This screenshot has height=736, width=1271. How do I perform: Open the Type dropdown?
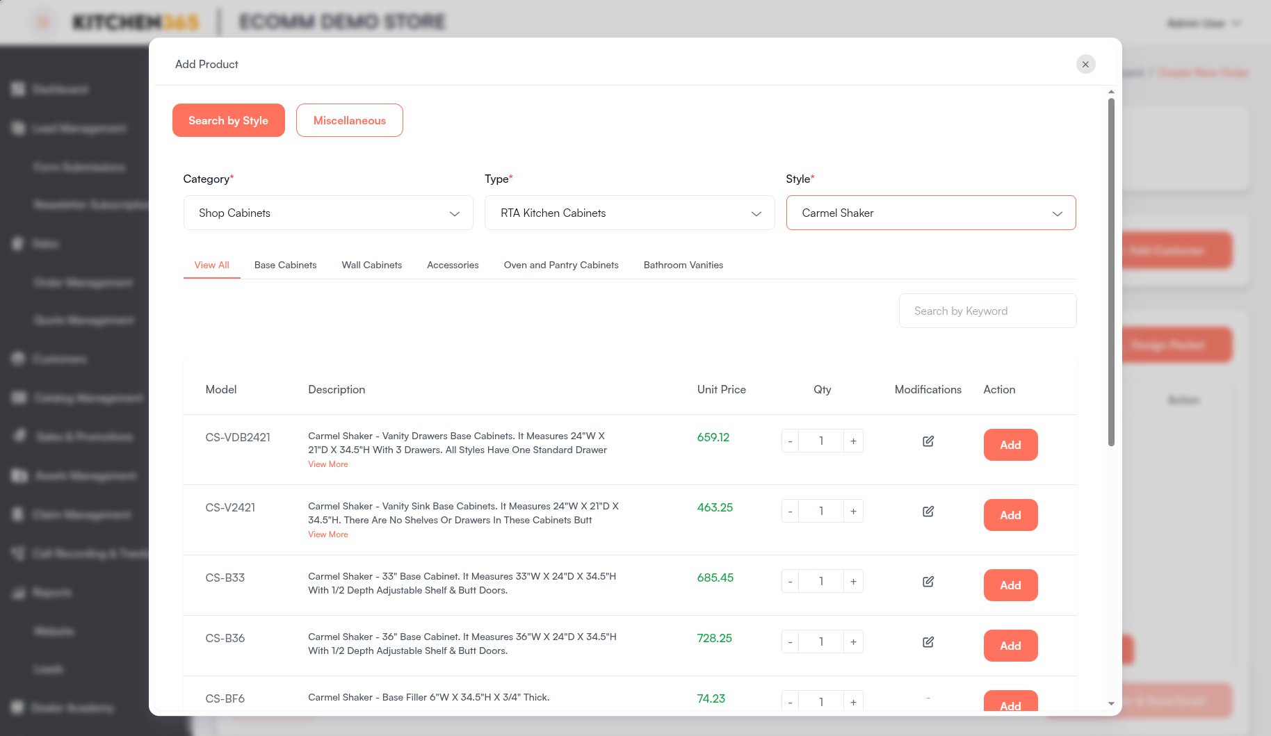[x=629, y=213]
